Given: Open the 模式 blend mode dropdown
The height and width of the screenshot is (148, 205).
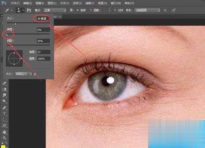Looking at the screenshot, I should click(55, 10).
